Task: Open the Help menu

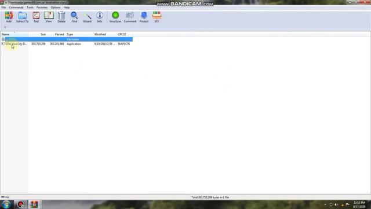Action: point(67,8)
